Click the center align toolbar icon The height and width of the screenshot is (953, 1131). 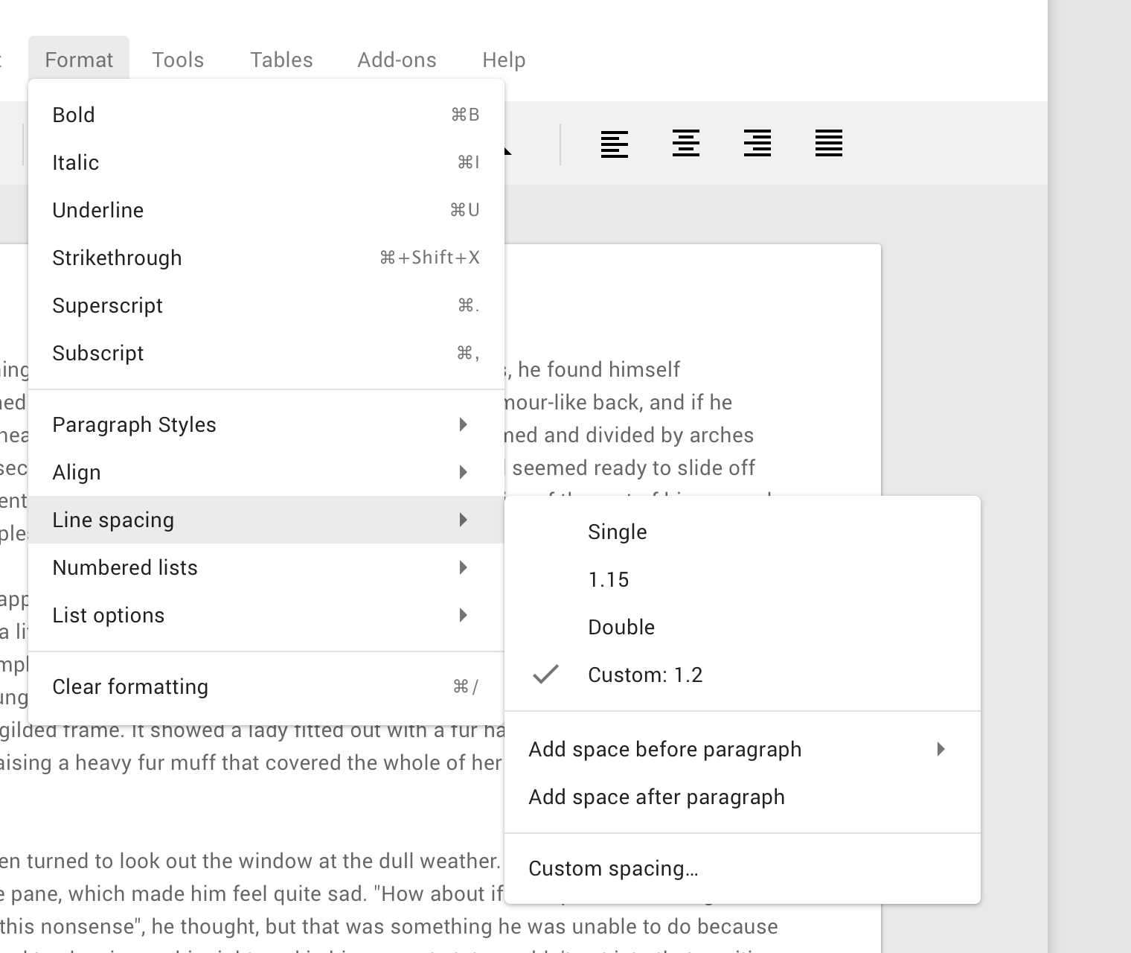685,144
